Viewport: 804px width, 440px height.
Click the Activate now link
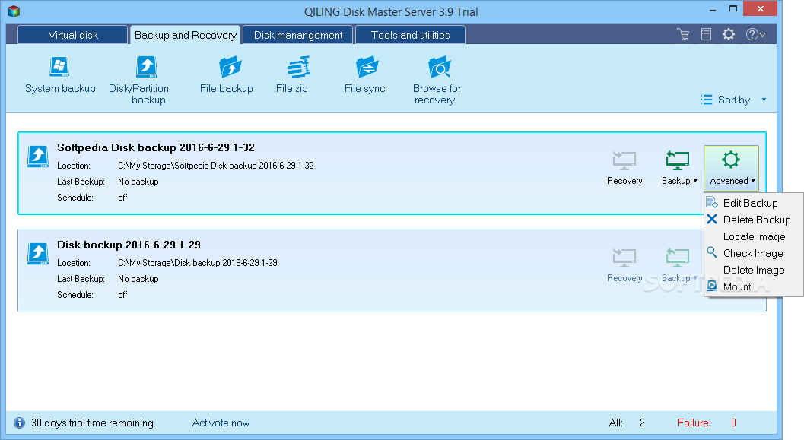point(221,423)
